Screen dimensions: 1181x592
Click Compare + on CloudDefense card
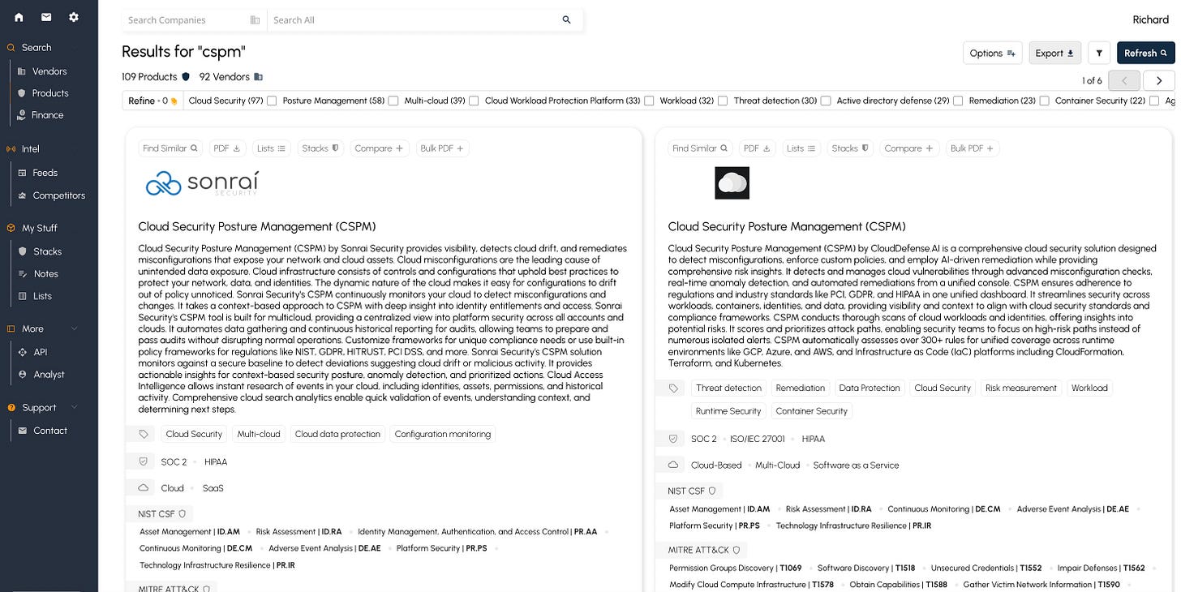tap(908, 148)
